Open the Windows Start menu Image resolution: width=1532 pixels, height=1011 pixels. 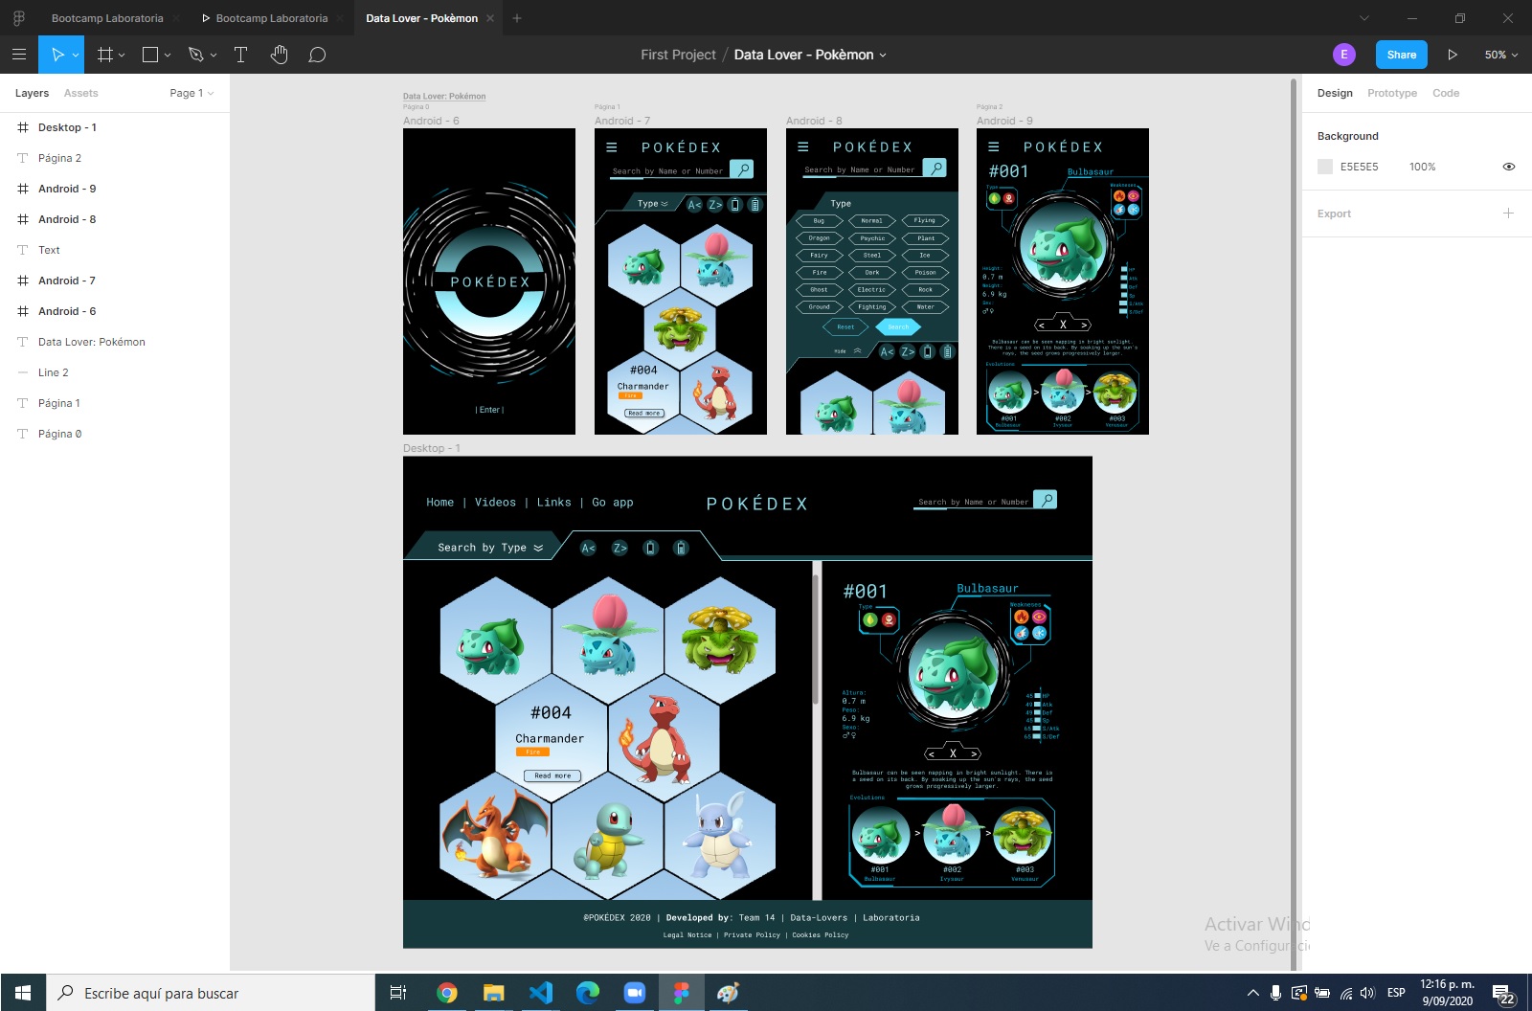(x=23, y=993)
